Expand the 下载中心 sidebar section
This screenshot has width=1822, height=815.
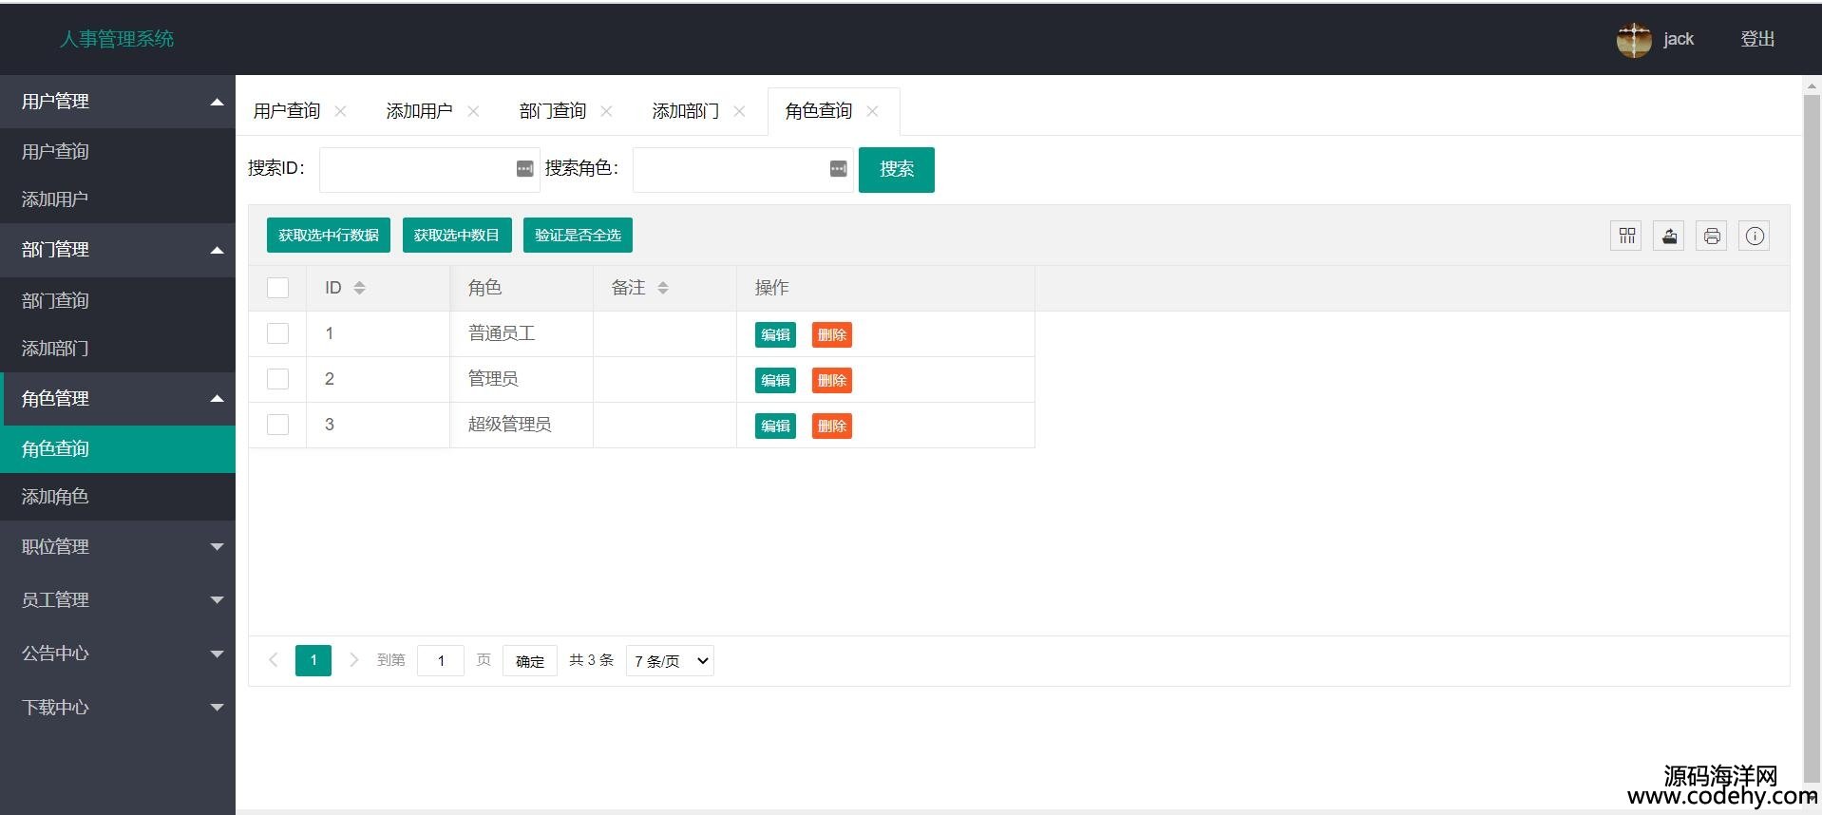pyautogui.click(x=118, y=708)
